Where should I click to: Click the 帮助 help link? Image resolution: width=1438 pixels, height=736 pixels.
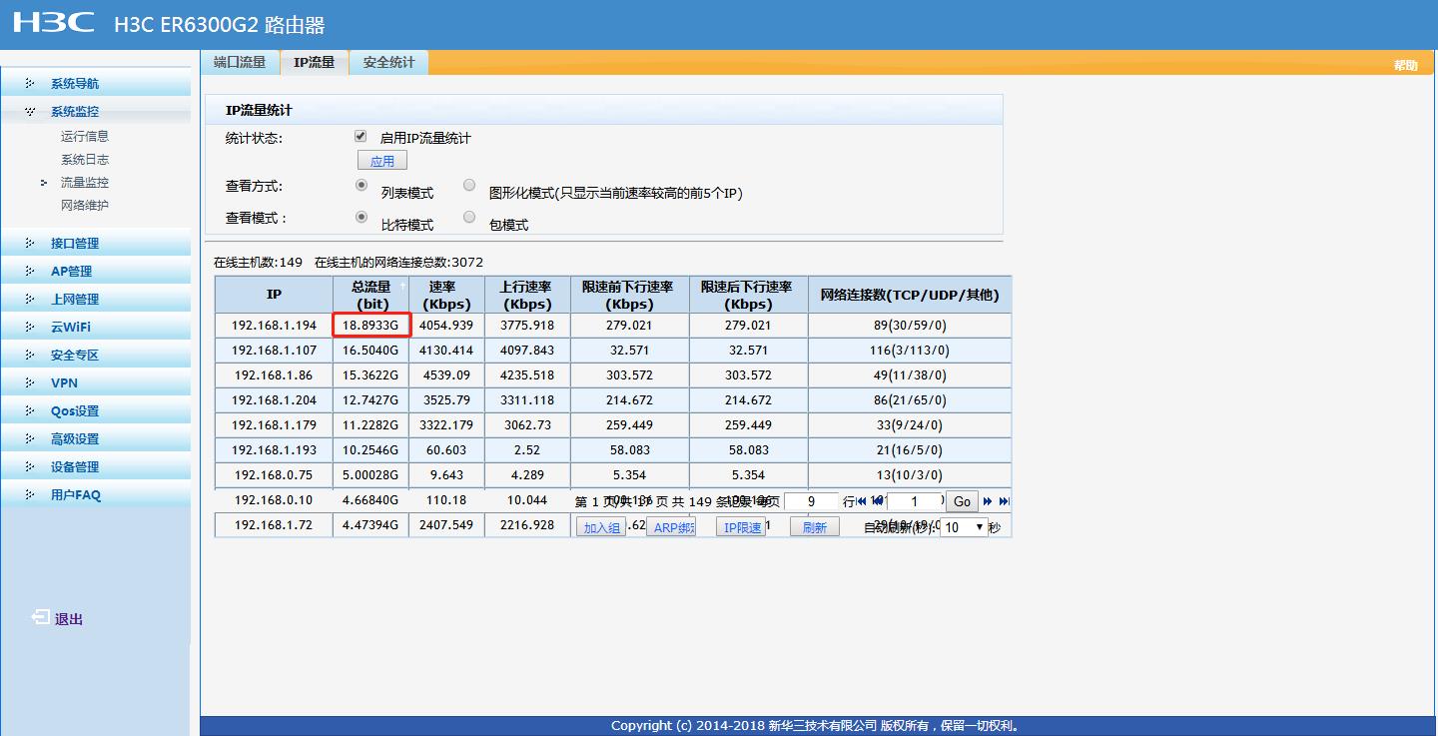click(1405, 65)
